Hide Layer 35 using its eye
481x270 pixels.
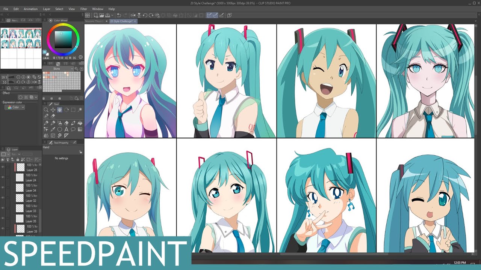coord(3,218)
